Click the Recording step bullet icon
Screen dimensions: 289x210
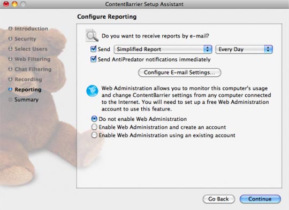[11, 79]
